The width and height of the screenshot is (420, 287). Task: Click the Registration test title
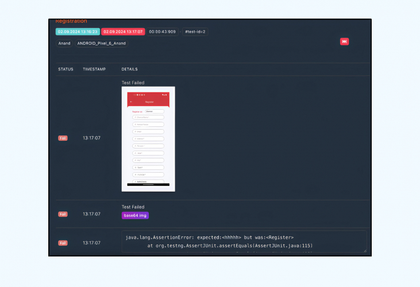point(71,21)
